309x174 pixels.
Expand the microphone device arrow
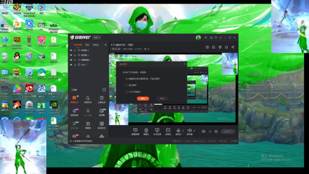click(x=183, y=131)
